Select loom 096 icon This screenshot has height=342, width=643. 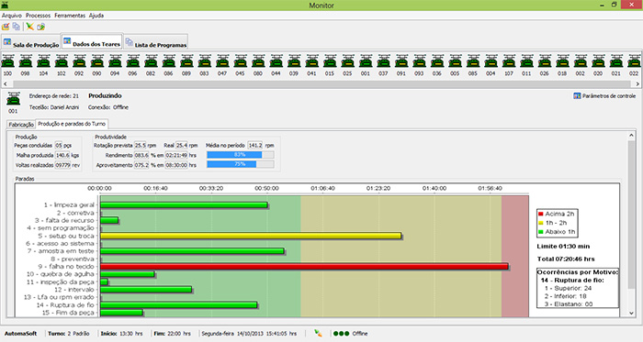(x=133, y=61)
